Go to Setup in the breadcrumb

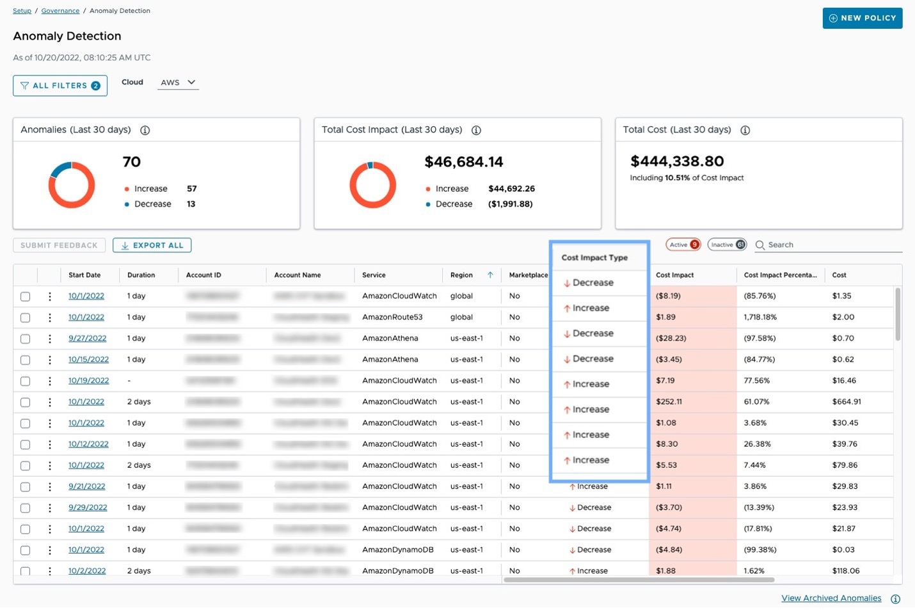[22, 11]
